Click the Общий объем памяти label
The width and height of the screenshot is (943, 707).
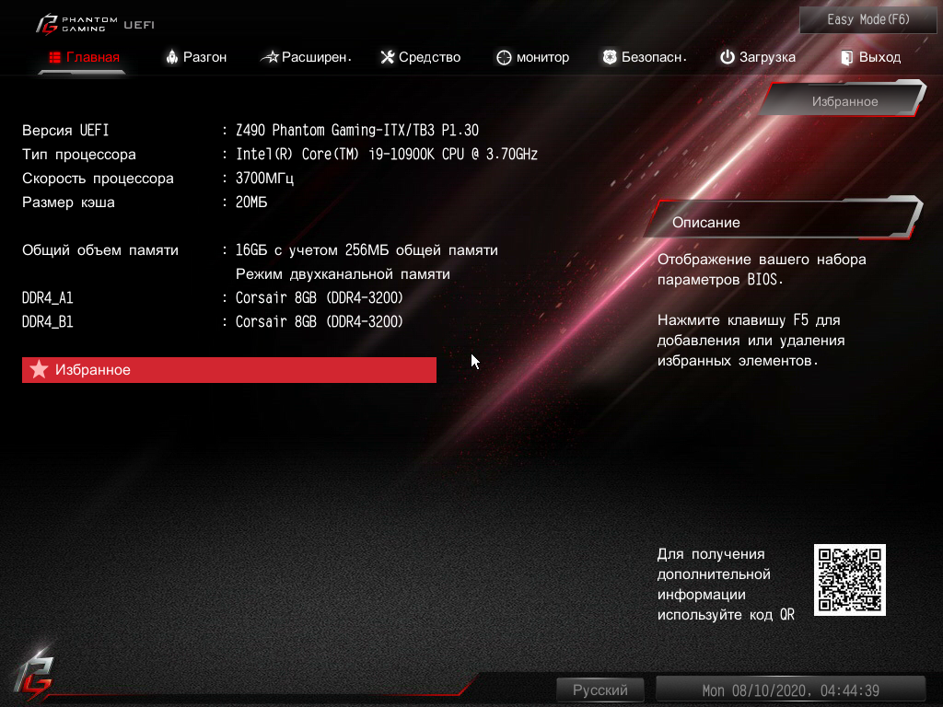tap(100, 250)
